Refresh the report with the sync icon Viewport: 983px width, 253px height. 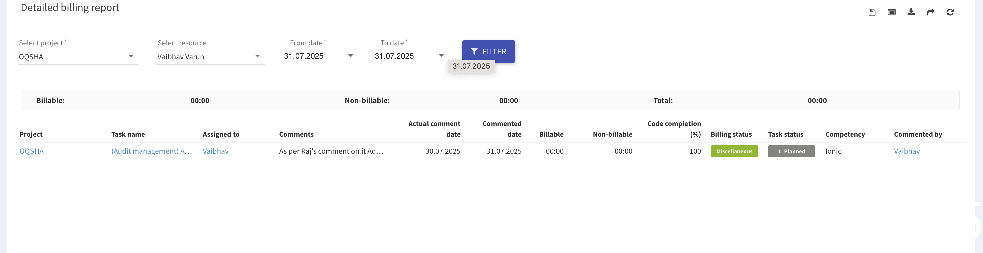coord(950,12)
